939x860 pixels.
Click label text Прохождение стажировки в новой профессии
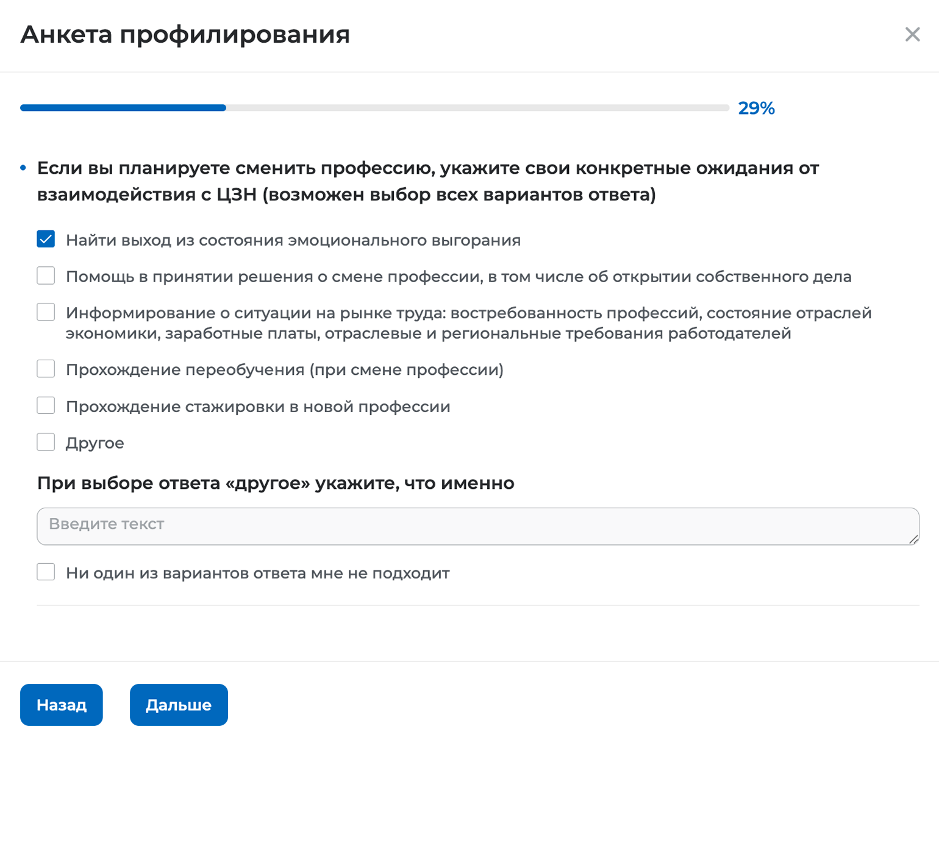[258, 407]
